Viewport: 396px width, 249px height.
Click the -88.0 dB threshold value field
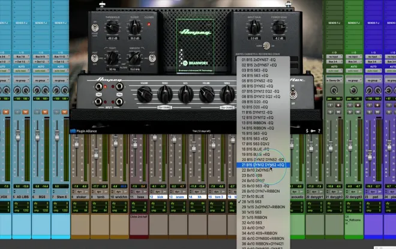tap(113, 38)
